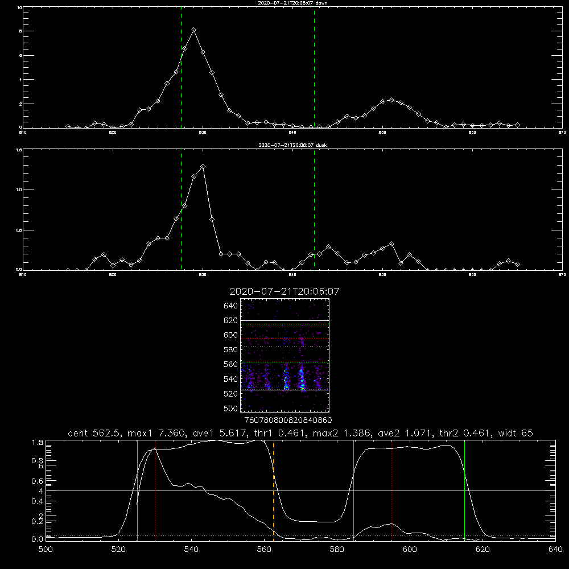Image resolution: width=569 pixels, height=569 pixels.
Task: Click the right green dashed line in dusk plot
Action: click(314, 210)
